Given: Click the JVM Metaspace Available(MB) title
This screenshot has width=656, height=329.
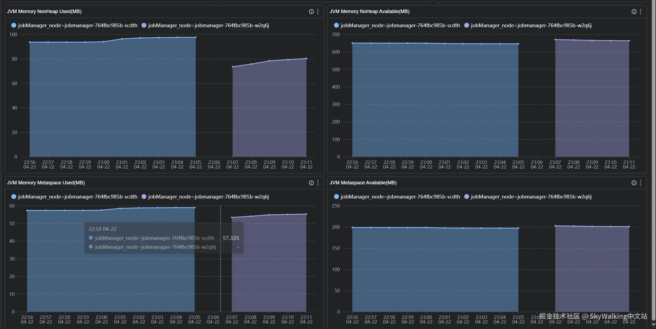Looking at the screenshot, I should (x=363, y=183).
